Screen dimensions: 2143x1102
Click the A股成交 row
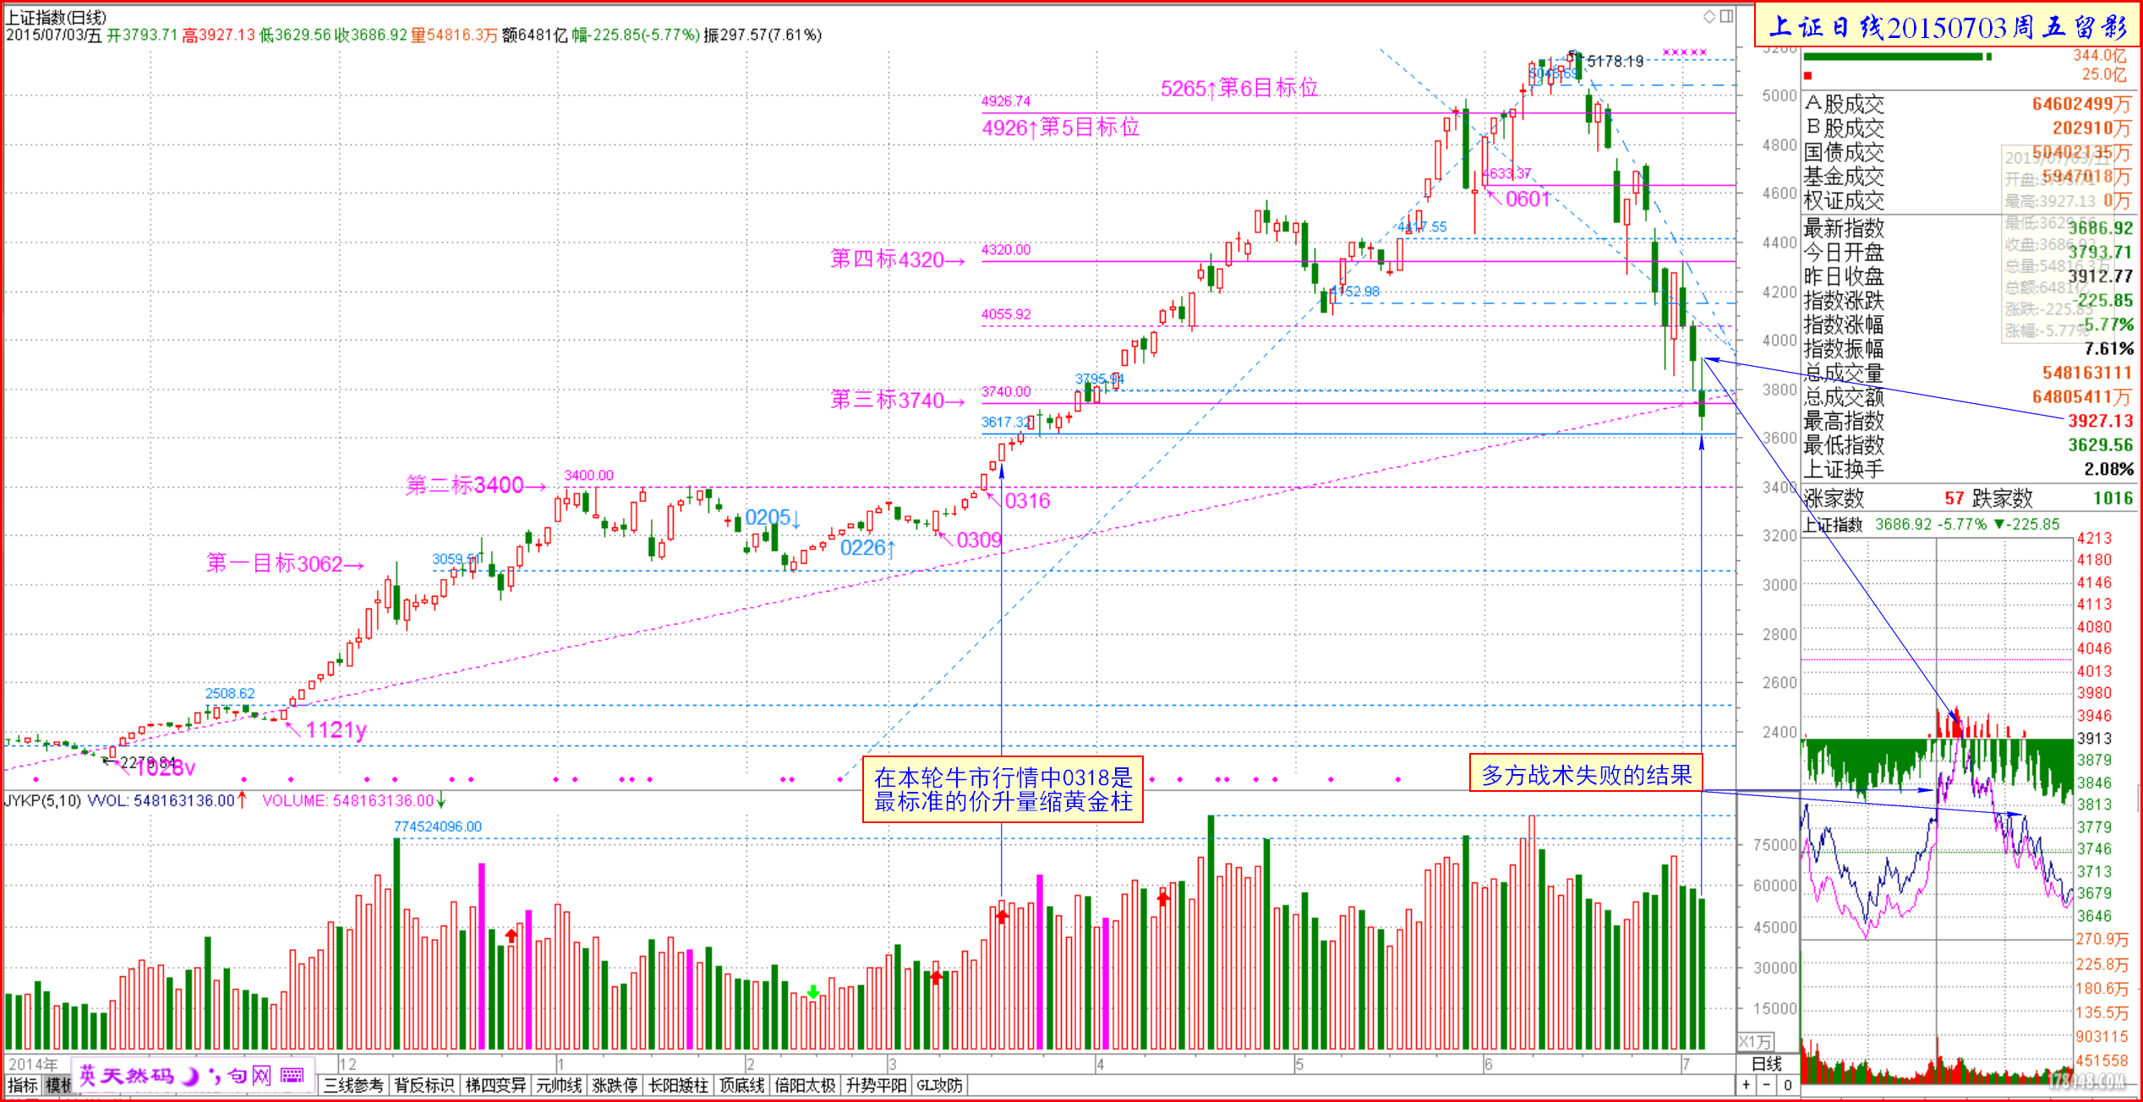point(1967,104)
